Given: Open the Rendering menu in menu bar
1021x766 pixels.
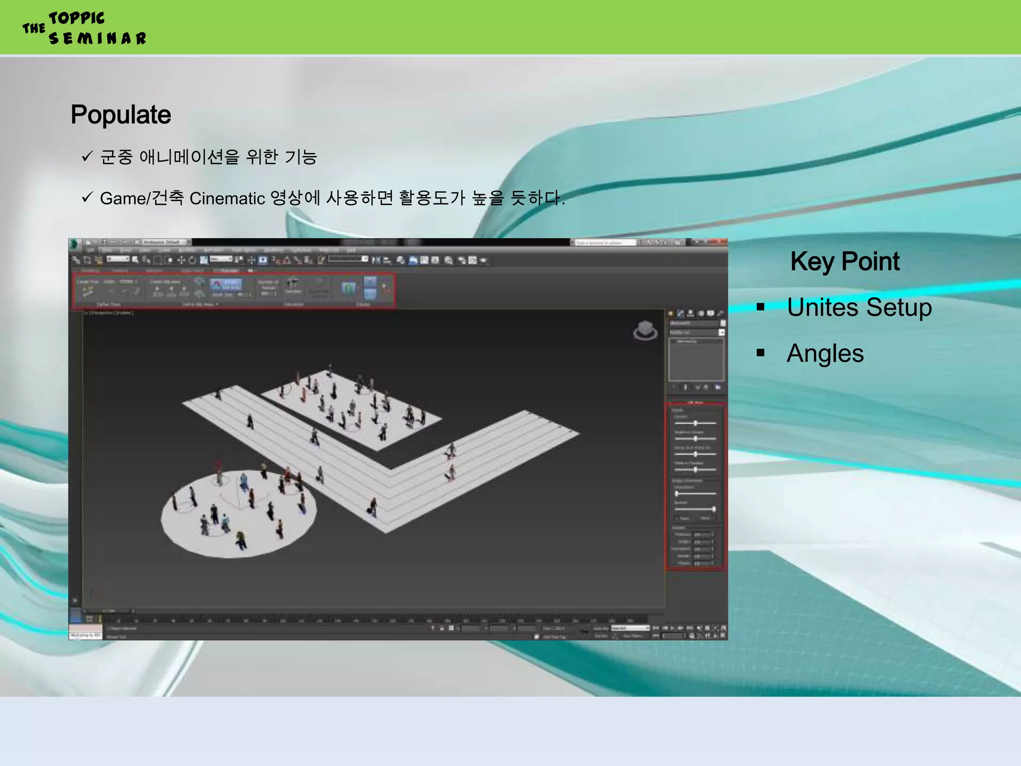Looking at the screenshot, I should point(273,250).
